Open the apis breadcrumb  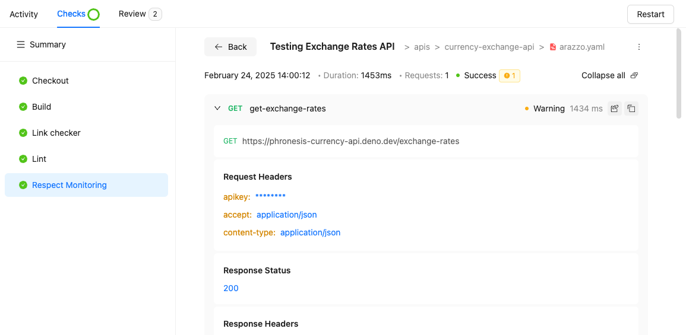[422, 47]
